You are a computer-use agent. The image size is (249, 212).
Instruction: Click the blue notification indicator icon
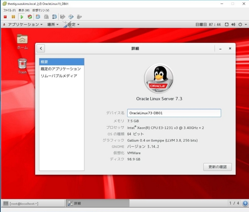[245, 203]
